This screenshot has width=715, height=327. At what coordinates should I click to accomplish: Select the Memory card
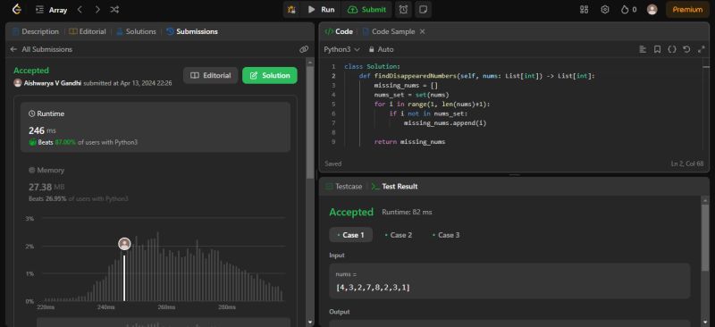(x=155, y=185)
